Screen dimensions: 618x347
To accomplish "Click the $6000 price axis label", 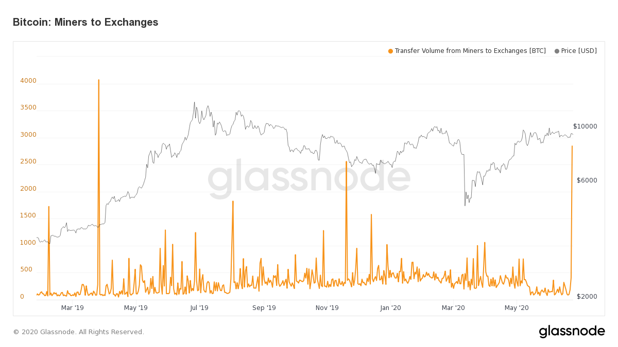I will point(587,180).
